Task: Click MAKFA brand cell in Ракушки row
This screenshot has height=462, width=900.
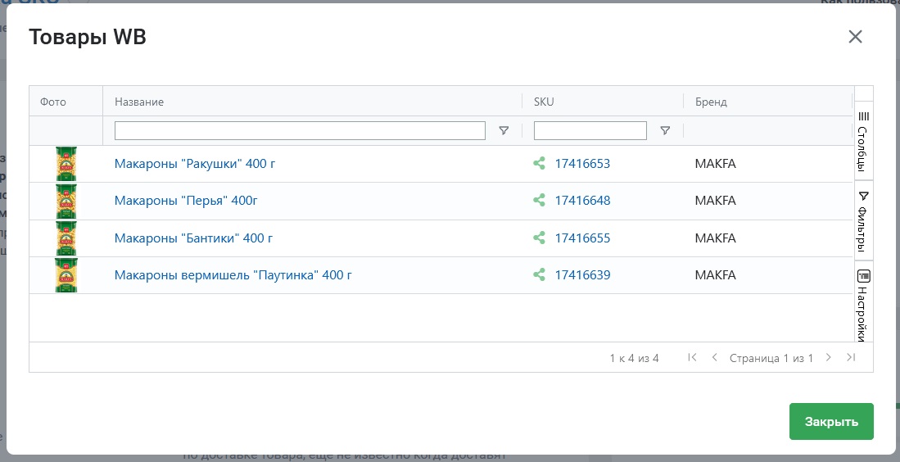Action: (x=715, y=164)
